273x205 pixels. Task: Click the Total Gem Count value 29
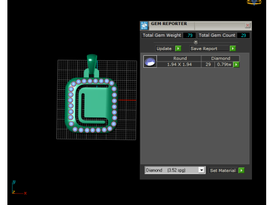point(243,35)
